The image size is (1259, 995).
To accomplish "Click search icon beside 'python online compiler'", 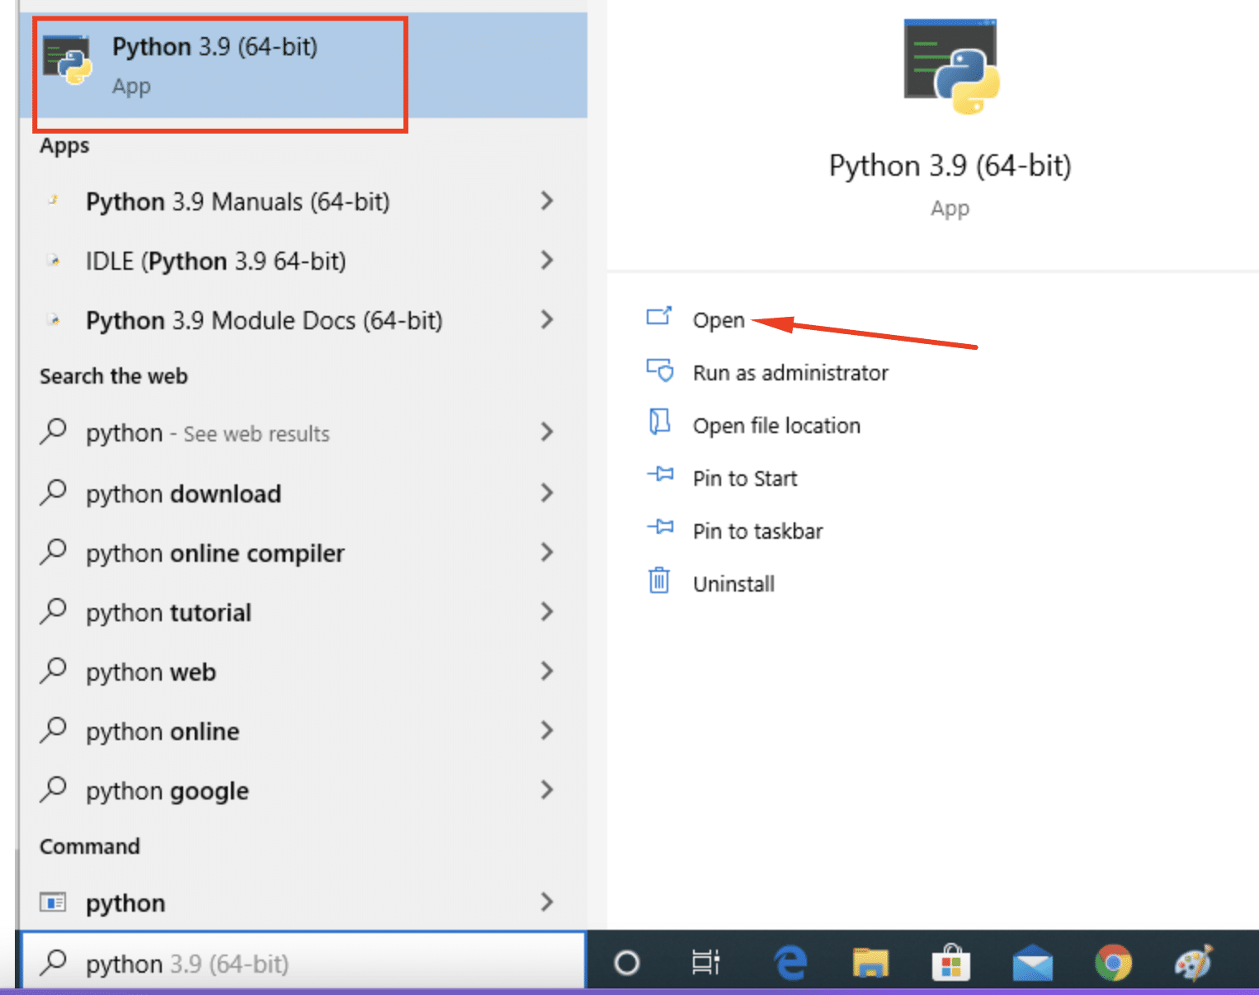I will coord(53,551).
